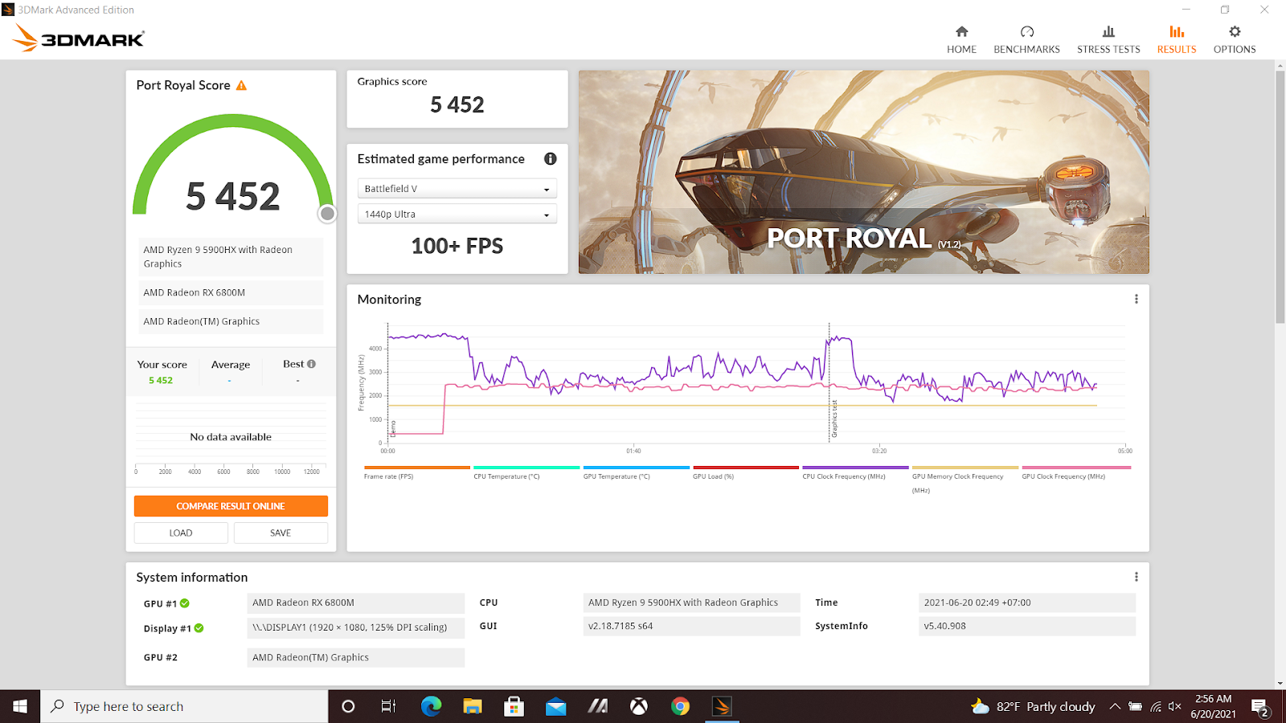The width and height of the screenshot is (1286, 723).
Task: Open the Xbox app from the taskbar
Action: 639,706
